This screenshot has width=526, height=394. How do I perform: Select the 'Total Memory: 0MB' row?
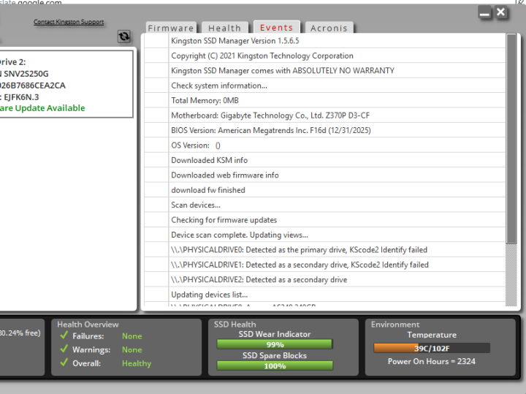click(x=324, y=100)
